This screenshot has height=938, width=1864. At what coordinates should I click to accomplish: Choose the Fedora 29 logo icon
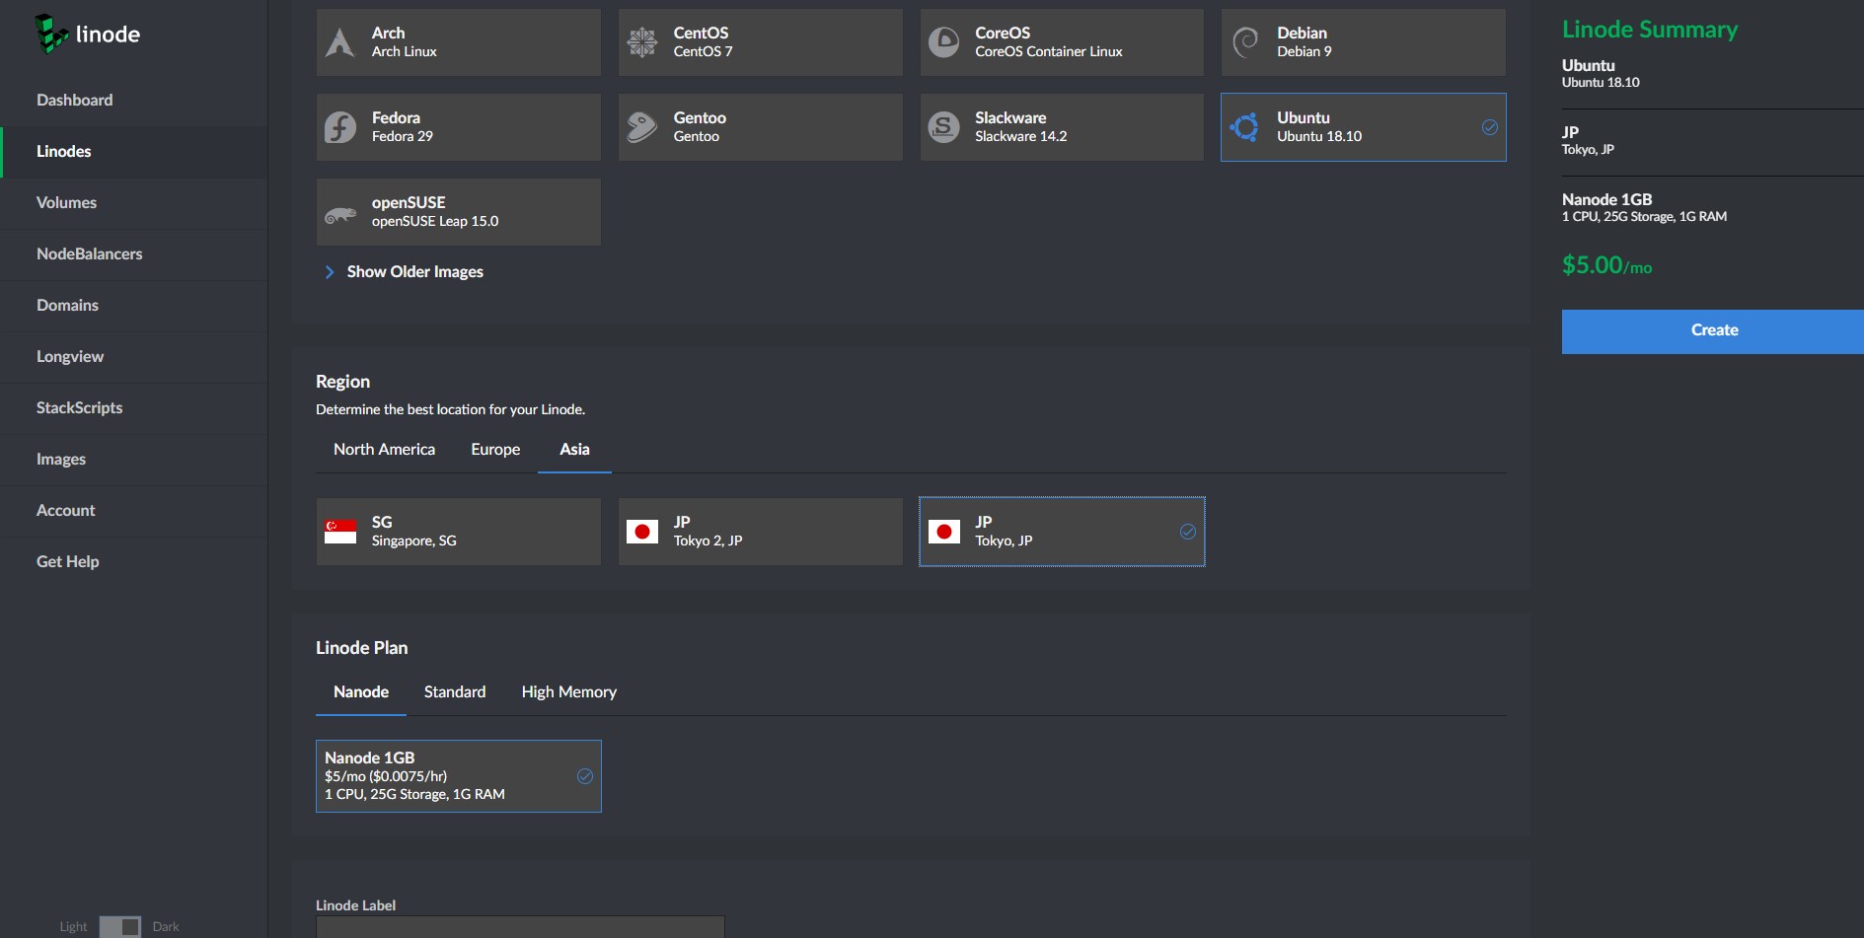point(340,127)
